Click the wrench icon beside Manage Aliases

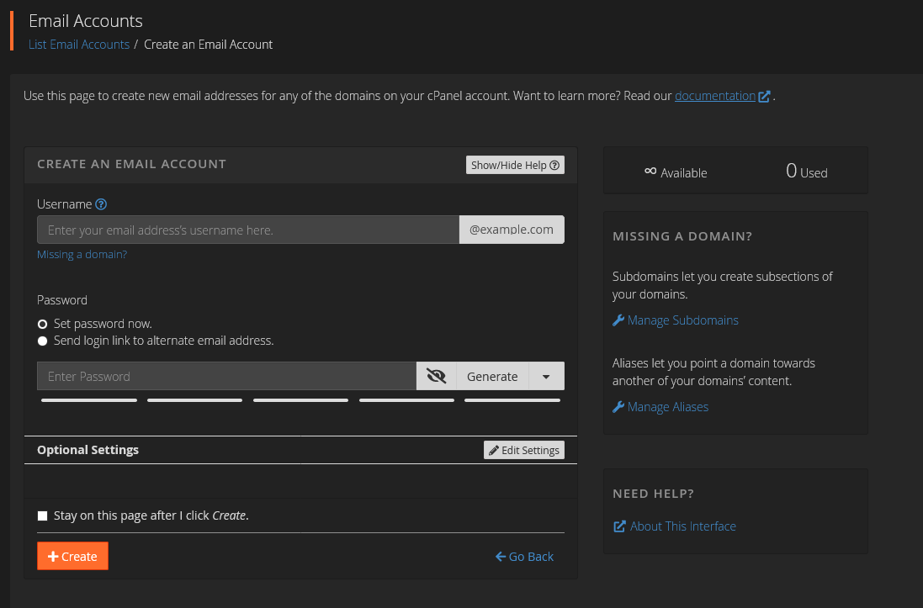[x=618, y=407]
